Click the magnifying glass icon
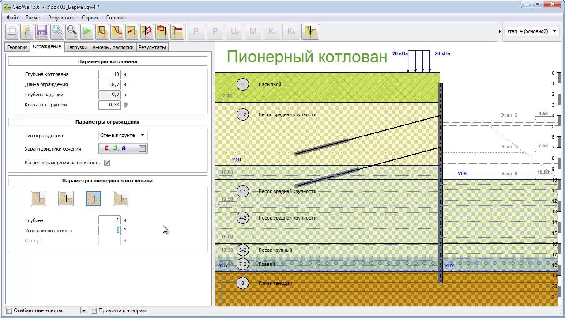This screenshot has height=318, width=565. (72, 31)
